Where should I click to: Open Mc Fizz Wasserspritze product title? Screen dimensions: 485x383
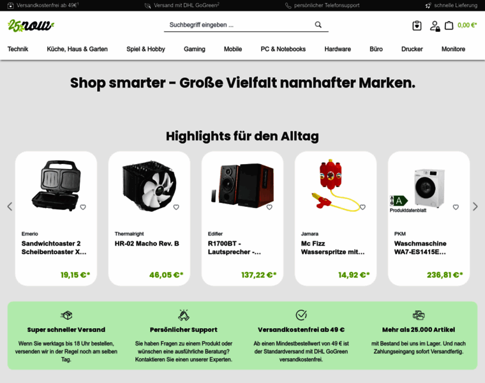click(333, 248)
